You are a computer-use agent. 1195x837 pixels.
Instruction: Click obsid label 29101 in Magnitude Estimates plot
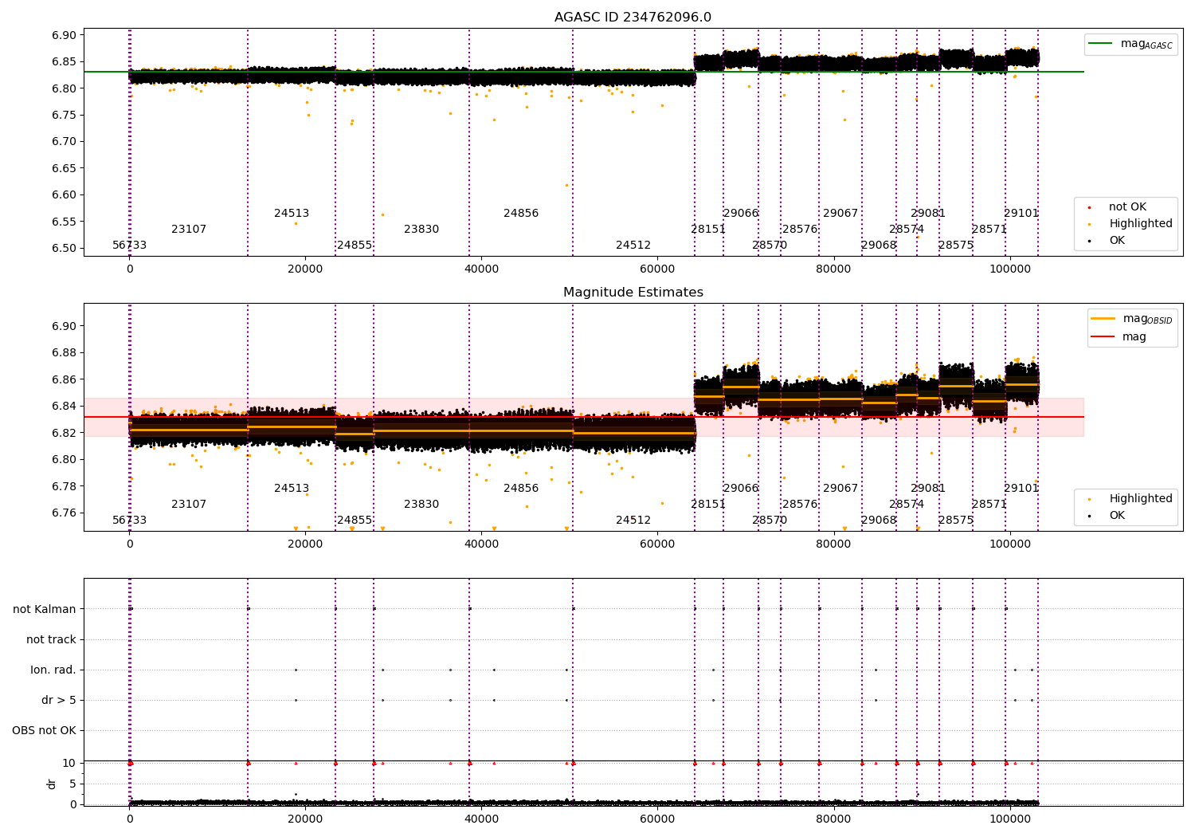[x=1021, y=489]
